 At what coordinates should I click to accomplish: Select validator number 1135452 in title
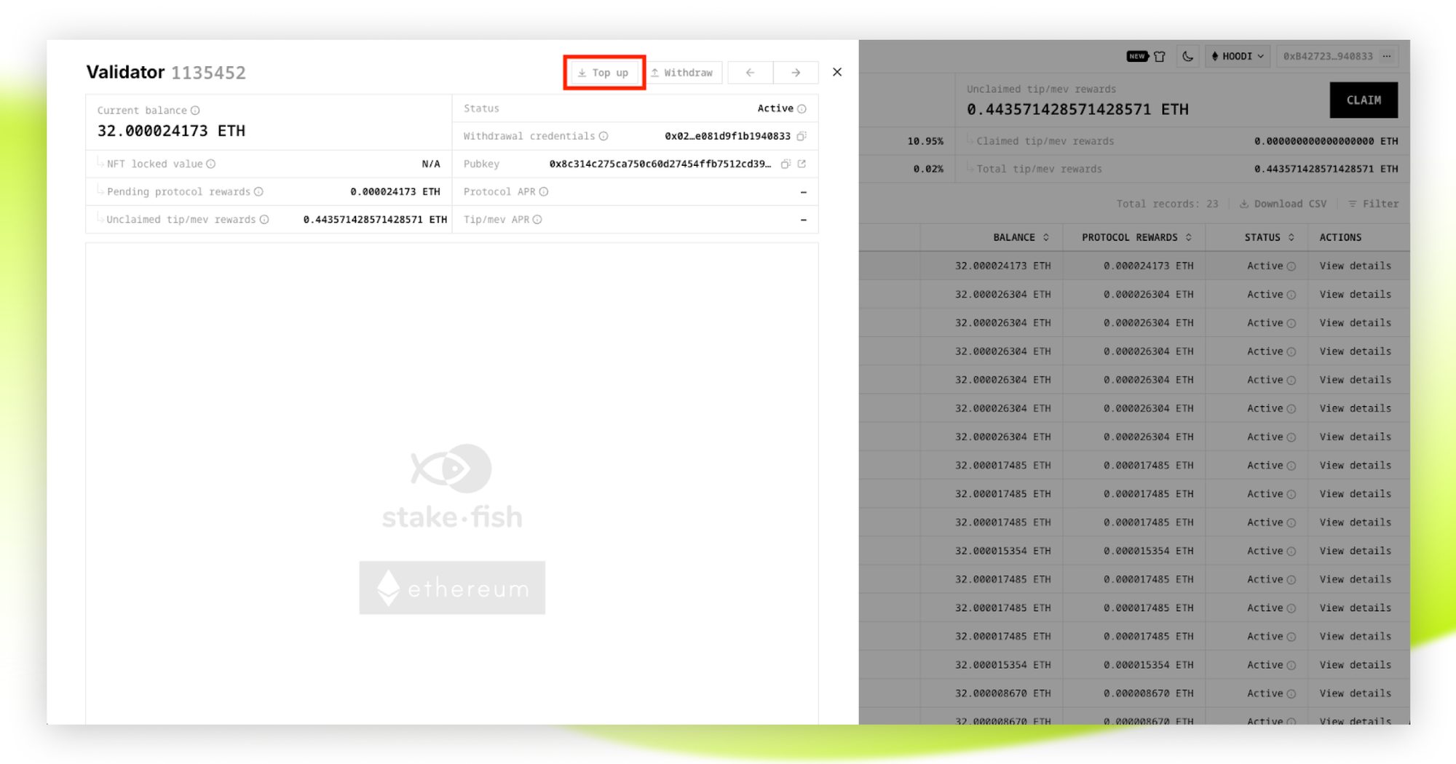coord(208,73)
